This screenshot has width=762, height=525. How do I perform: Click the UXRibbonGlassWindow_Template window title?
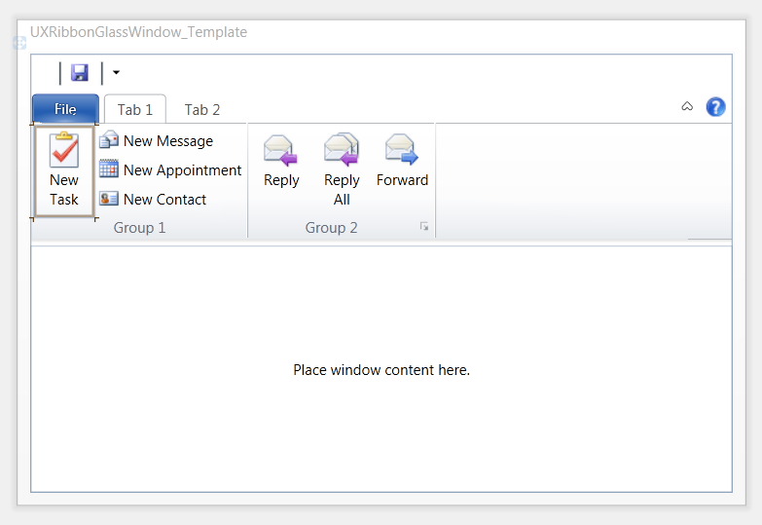coord(138,32)
